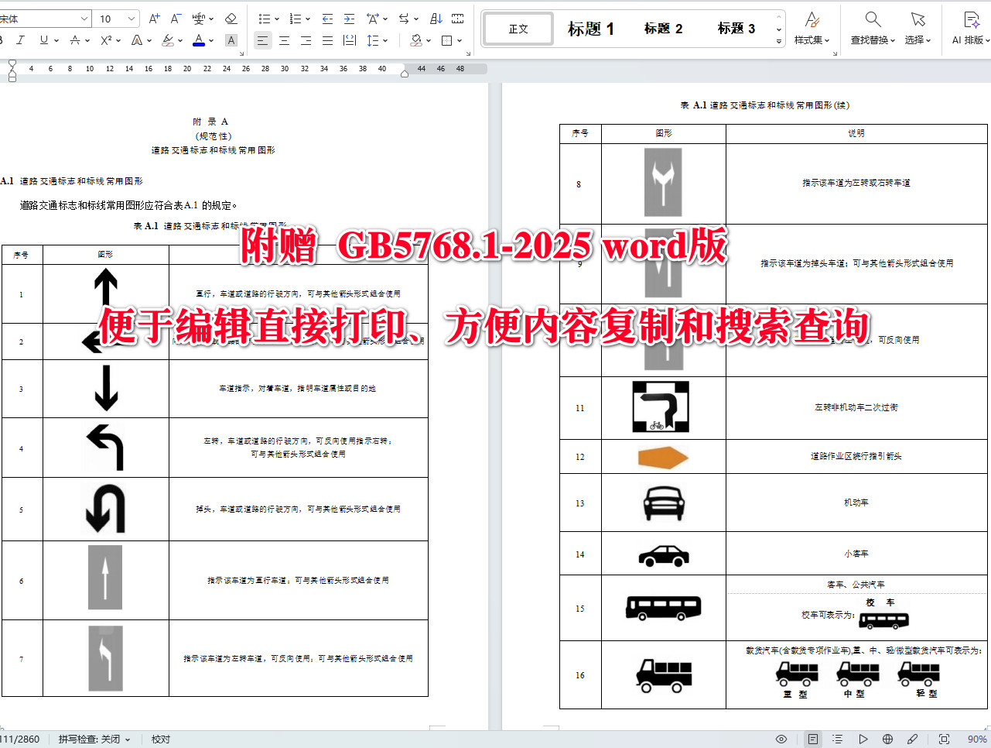Viewport: 991px width, 748px height.
Task: Open the font color dropdown arrow
Action: (210, 40)
